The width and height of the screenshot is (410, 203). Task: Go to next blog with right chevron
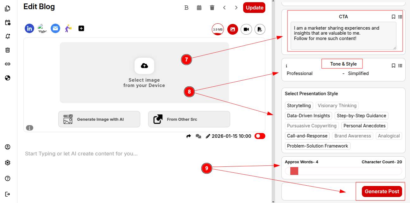[x=236, y=8]
